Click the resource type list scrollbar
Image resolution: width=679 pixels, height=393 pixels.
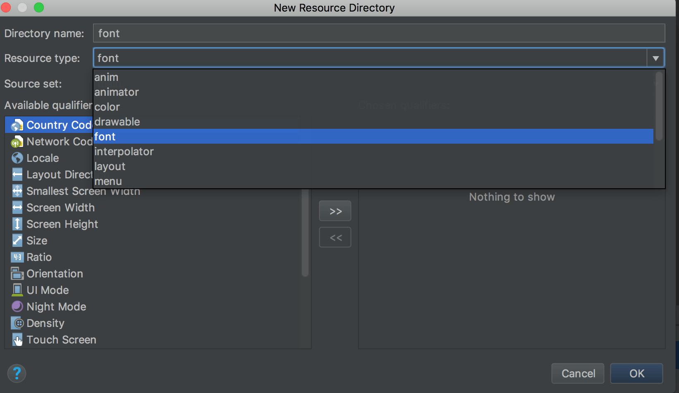pos(659,107)
